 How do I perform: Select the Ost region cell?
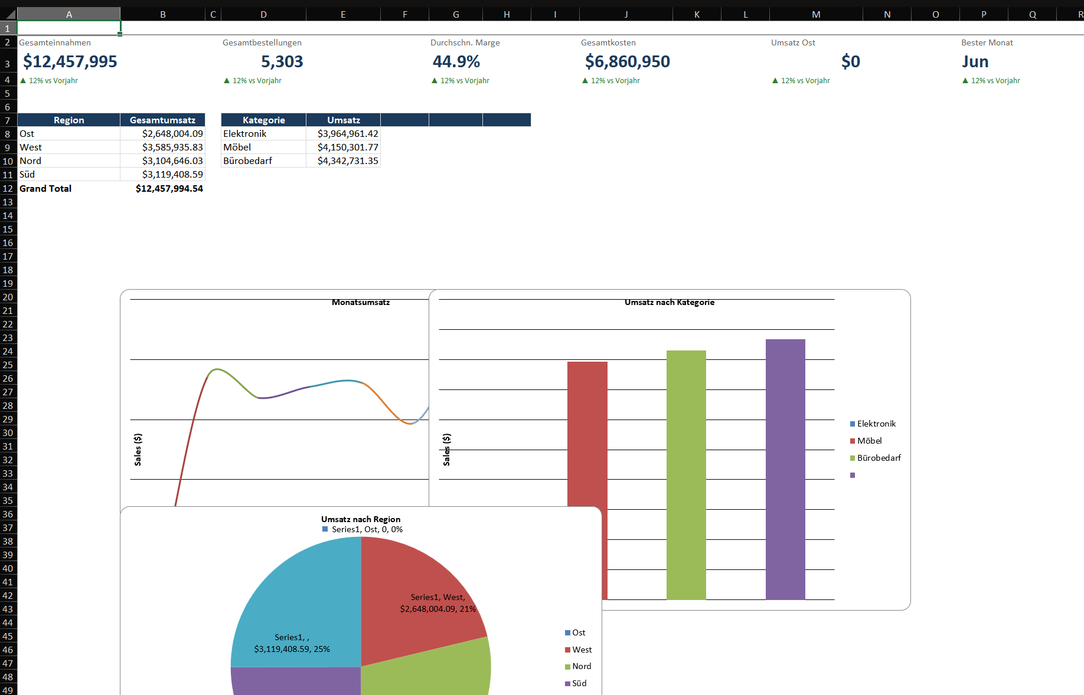click(69, 133)
